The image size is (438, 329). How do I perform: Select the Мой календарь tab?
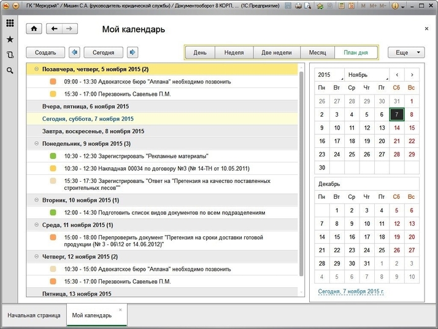[x=92, y=315]
